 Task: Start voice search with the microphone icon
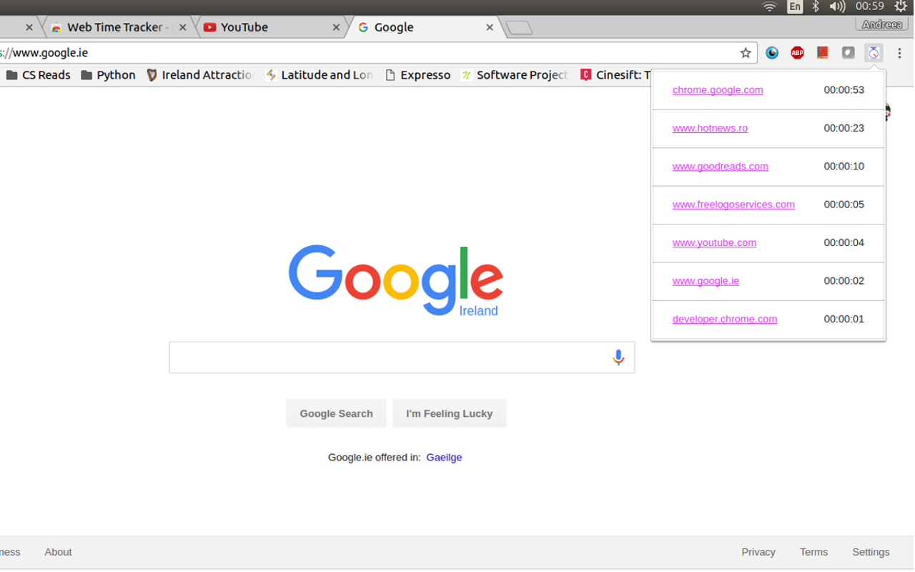618,357
